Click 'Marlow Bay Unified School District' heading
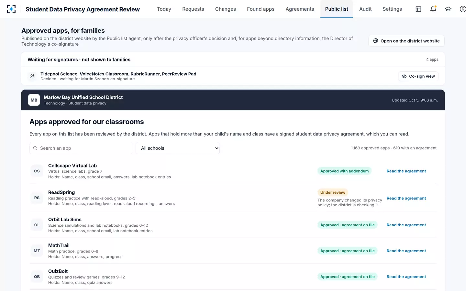Screen dimensions: 466x291 coord(83,97)
